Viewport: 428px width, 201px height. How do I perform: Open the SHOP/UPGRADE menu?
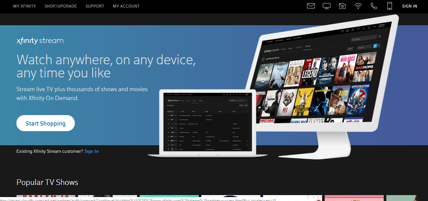click(x=61, y=6)
